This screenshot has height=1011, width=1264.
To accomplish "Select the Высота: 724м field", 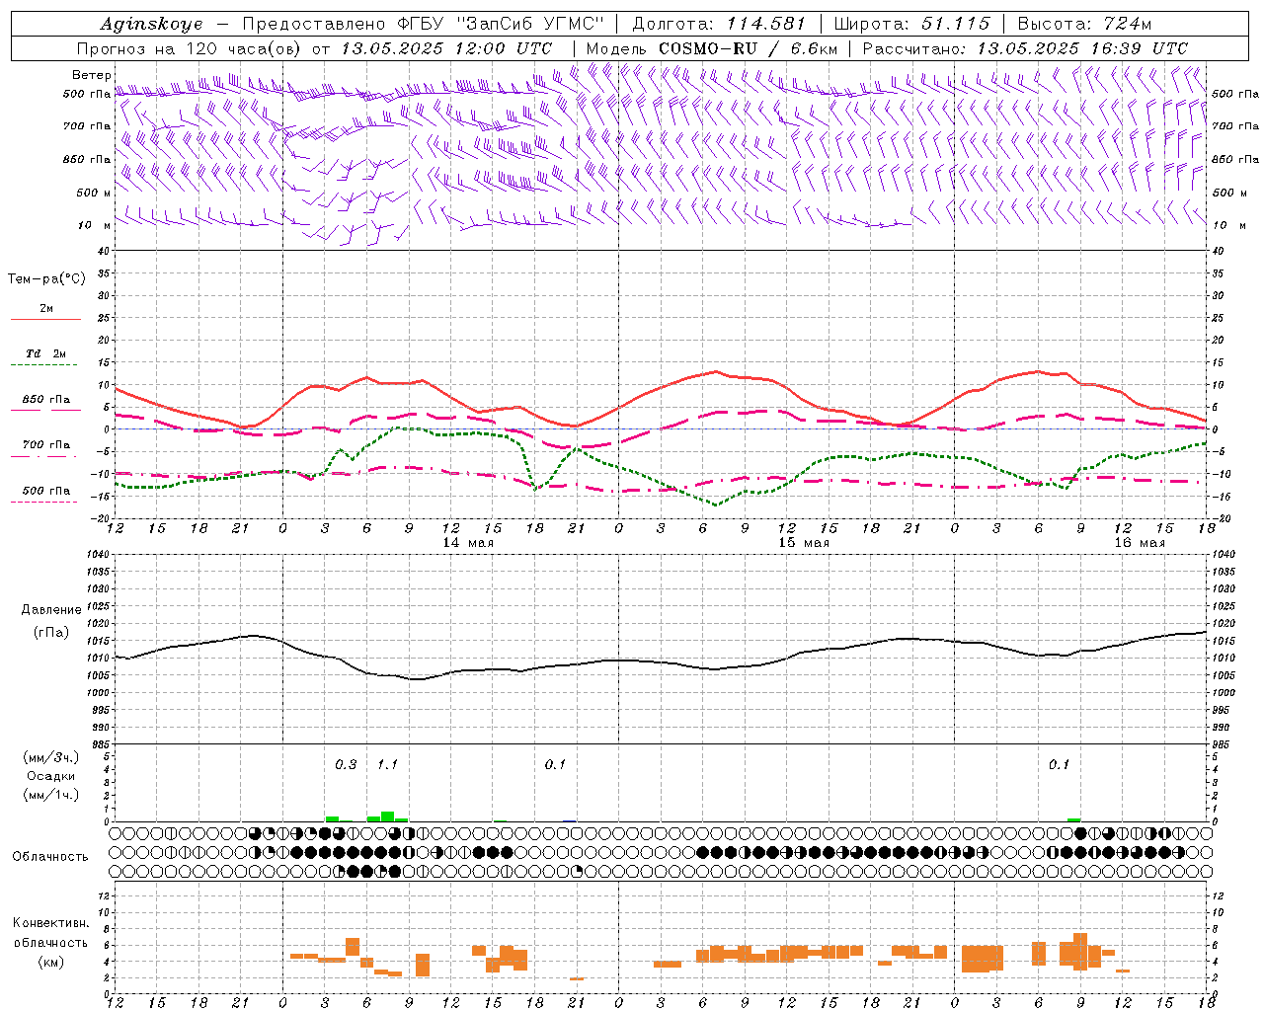I will pyautogui.click(x=1084, y=24).
